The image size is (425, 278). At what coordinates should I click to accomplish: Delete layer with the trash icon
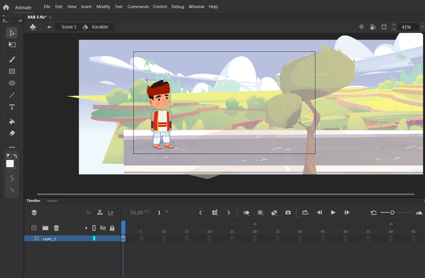(56, 228)
